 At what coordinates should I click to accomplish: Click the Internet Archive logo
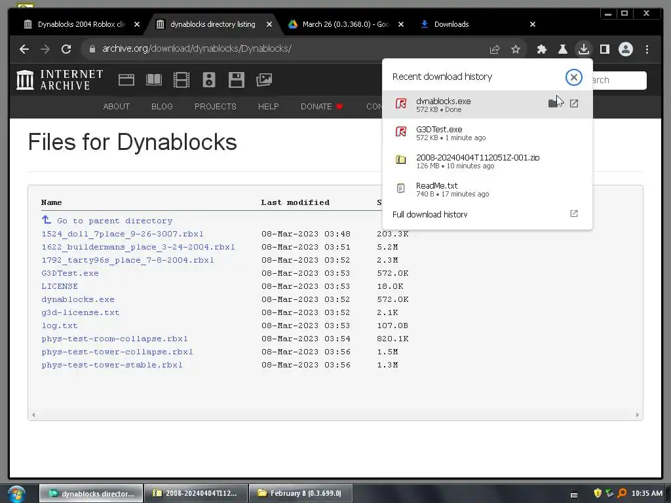click(x=60, y=80)
